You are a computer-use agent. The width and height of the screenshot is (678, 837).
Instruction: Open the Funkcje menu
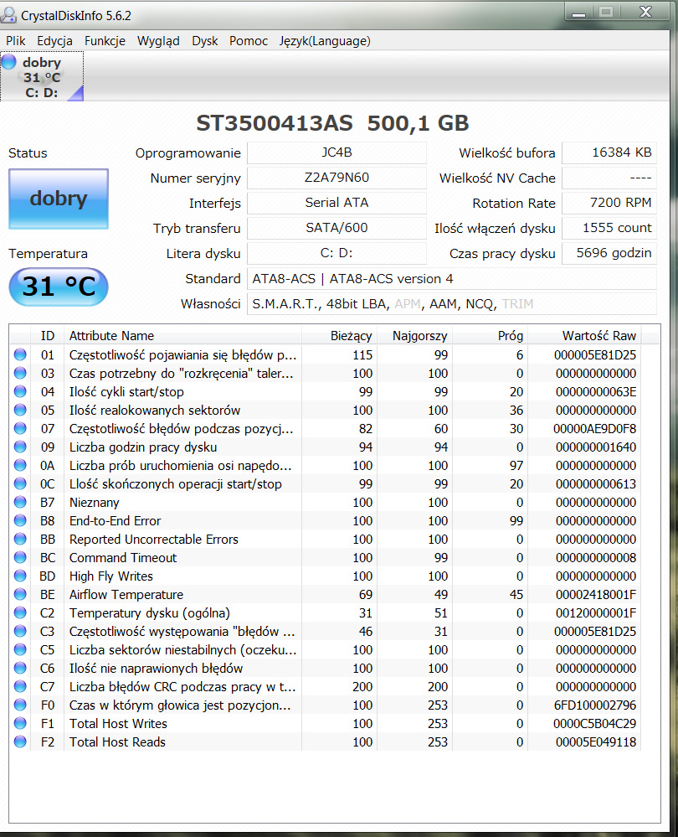pos(105,41)
